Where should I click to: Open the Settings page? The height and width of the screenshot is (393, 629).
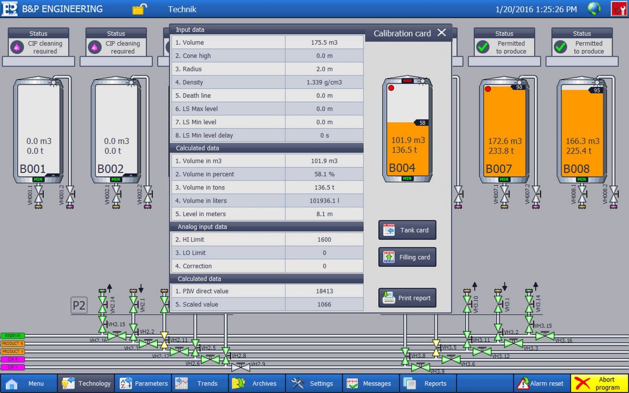(x=314, y=383)
